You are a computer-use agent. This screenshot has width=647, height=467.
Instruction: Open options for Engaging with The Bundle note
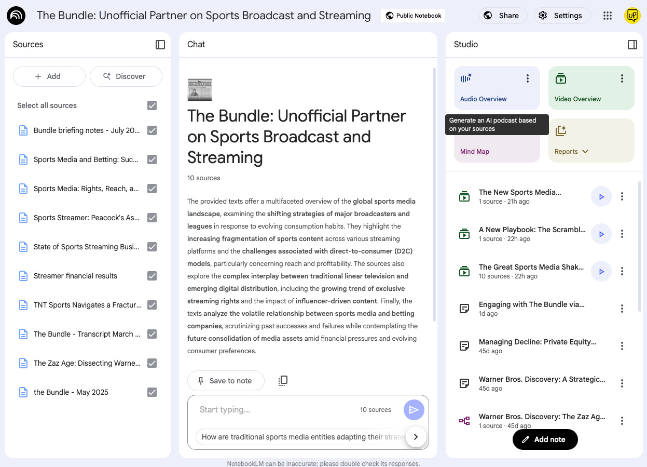click(622, 309)
